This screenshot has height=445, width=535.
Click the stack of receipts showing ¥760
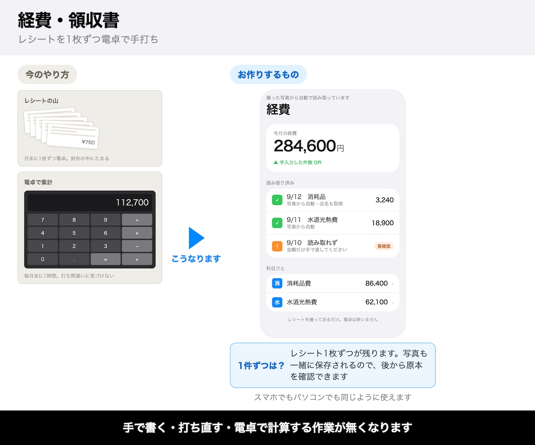(x=61, y=127)
